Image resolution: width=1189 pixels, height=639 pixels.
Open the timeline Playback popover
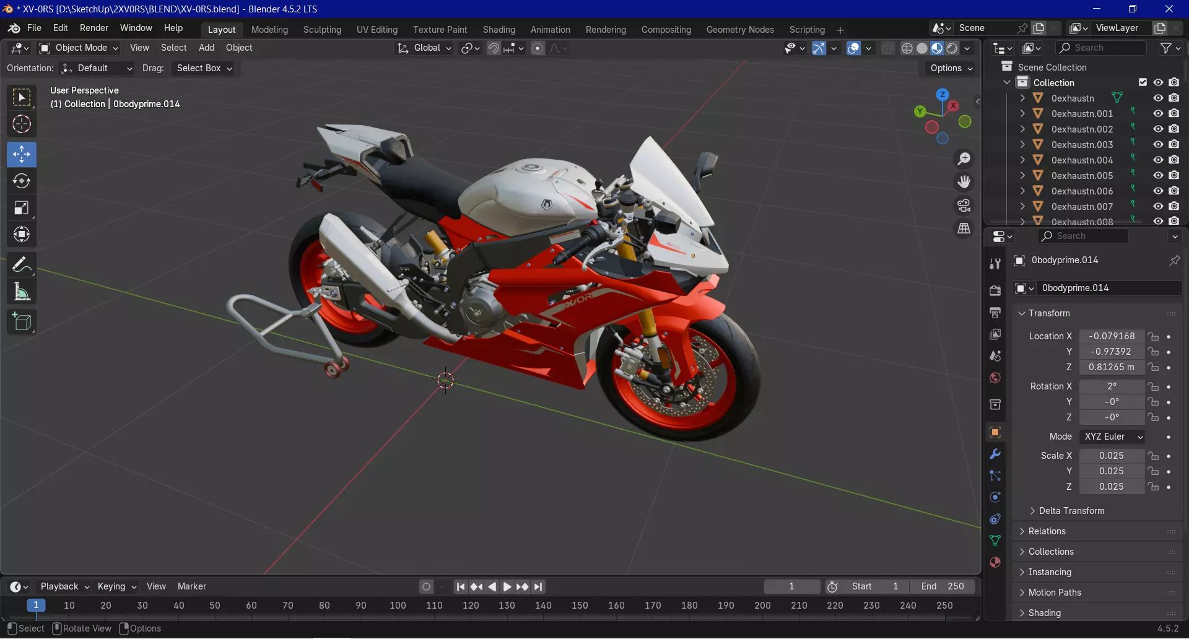coord(64,586)
